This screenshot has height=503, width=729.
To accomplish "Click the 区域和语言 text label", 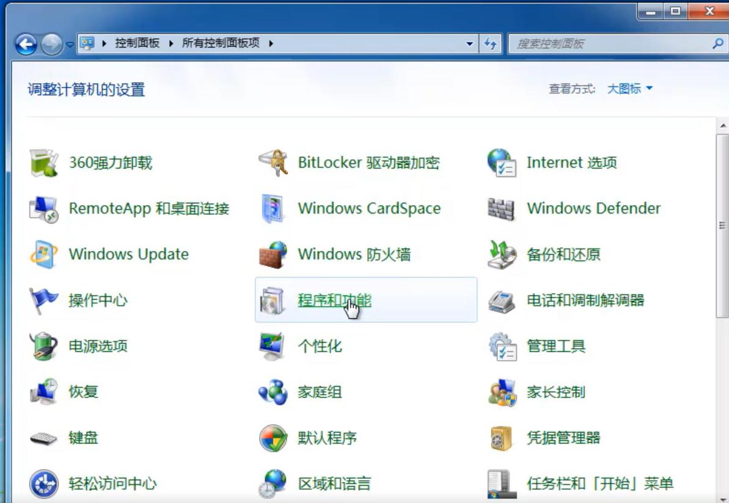I will pos(334,483).
